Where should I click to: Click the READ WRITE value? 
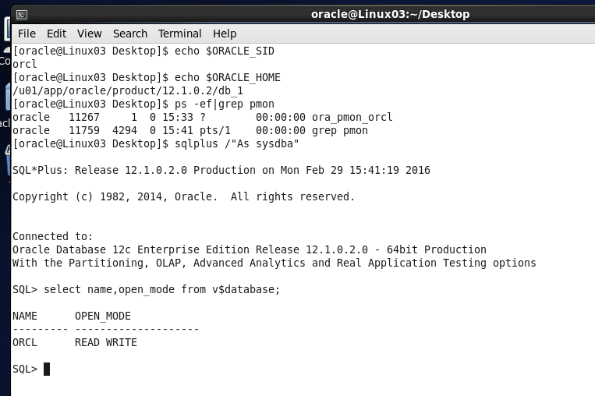click(106, 342)
